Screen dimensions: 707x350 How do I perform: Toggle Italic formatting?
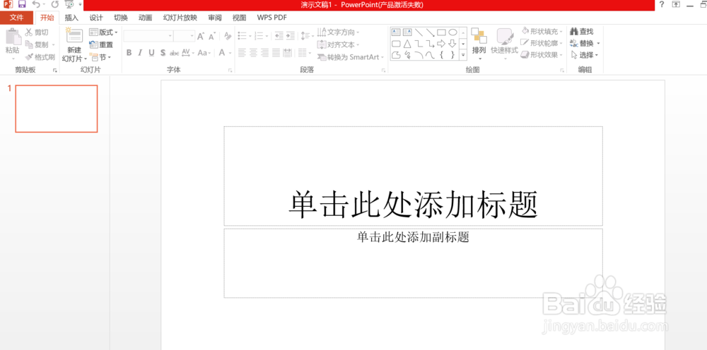click(140, 53)
